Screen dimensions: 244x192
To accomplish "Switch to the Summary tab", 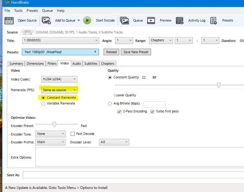I will point(16,63).
